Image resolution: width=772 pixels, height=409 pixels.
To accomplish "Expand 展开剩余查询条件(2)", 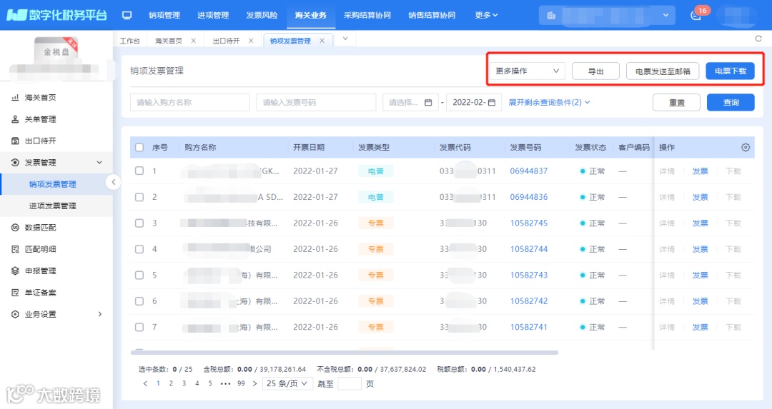I will (x=549, y=102).
